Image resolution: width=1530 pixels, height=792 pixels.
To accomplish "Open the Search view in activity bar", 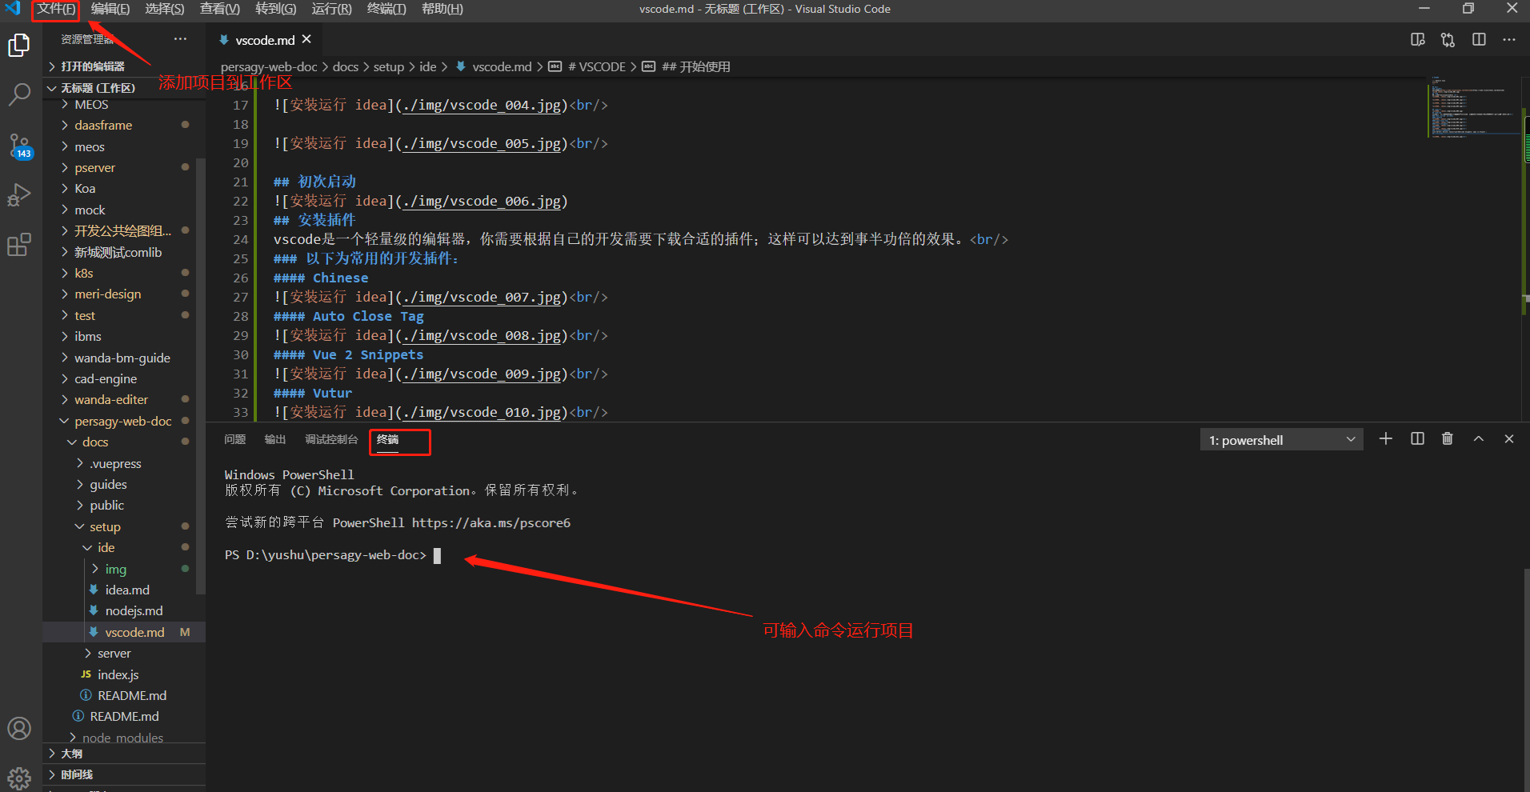I will point(19,94).
